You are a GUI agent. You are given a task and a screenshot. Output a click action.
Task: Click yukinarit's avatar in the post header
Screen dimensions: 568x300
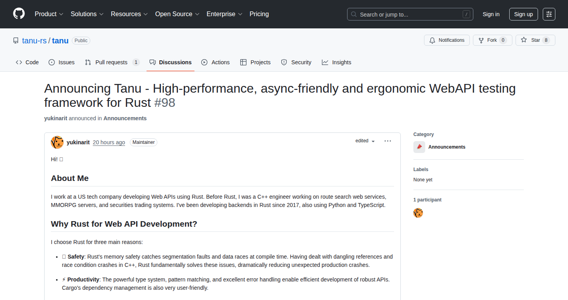pos(57,142)
